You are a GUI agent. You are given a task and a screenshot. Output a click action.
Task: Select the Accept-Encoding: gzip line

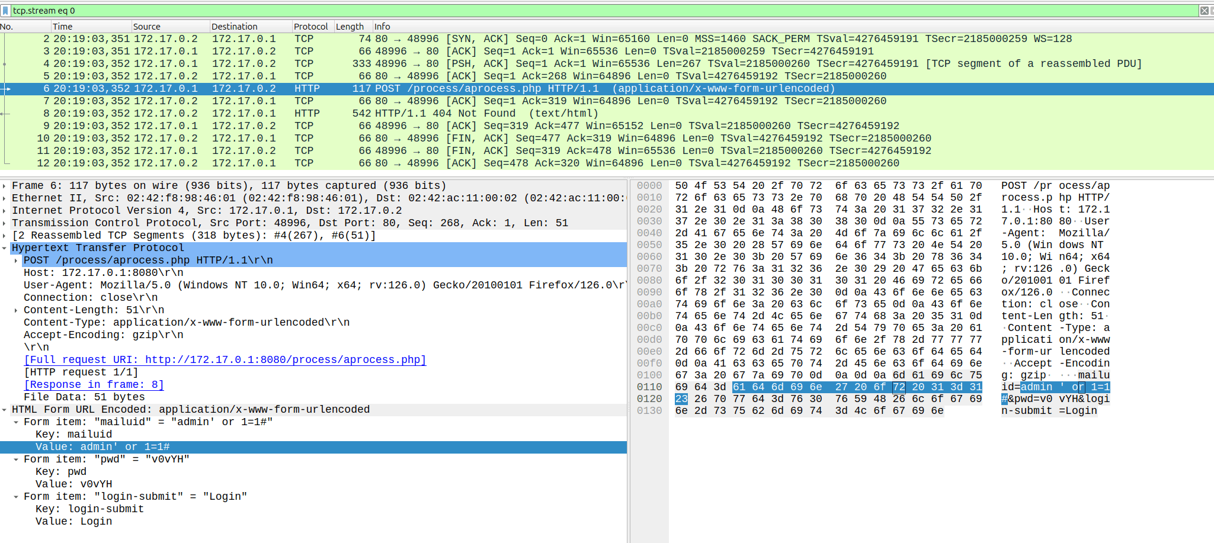pyautogui.click(x=313, y=335)
